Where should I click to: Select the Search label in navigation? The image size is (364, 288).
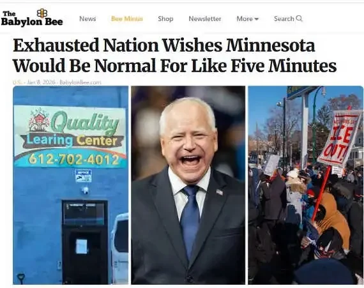pyautogui.click(x=284, y=19)
